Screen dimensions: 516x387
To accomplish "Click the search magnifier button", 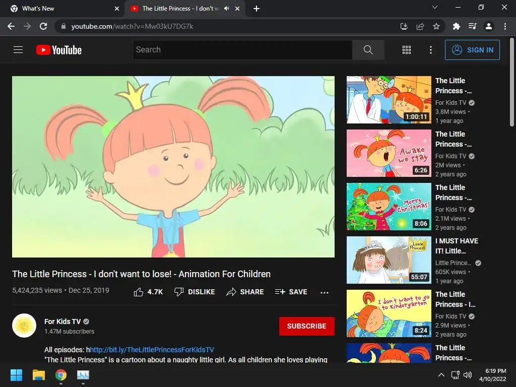I will coord(368,50).
